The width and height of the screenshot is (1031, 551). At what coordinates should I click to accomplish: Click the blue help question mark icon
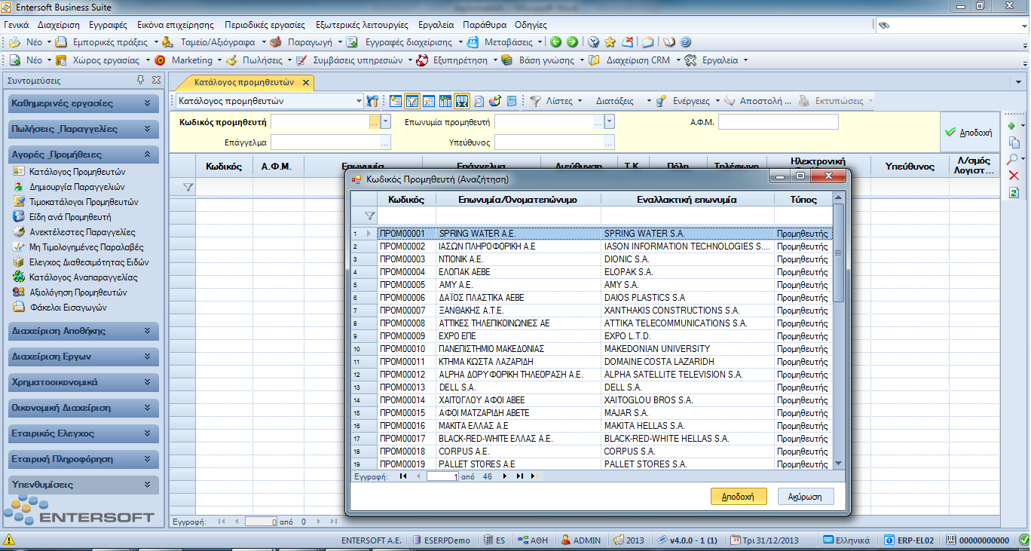coord(684,42)
